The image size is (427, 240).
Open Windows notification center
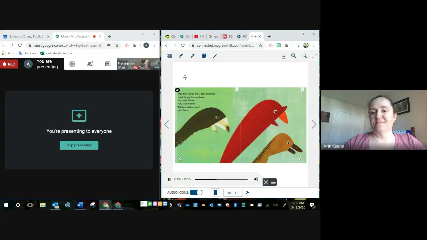[312, 205]
